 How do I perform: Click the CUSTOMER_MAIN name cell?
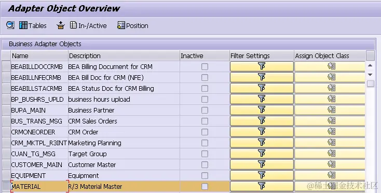(39, 165)
